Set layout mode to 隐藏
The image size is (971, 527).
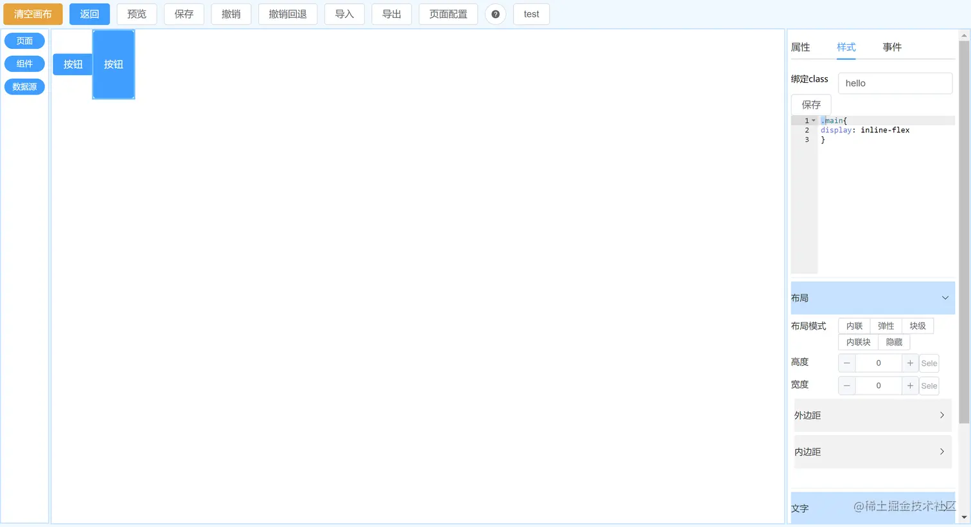point(893,342)
